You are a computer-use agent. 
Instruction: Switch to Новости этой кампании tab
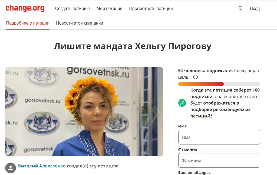(x=80, y=23)
